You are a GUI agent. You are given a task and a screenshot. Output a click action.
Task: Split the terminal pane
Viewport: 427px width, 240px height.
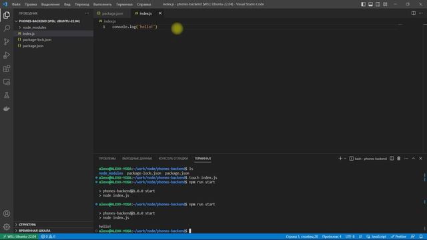pyautogui.click(x=392, y=159)
